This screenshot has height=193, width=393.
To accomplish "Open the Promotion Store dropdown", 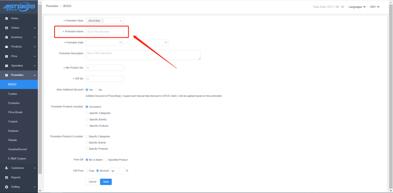I will [x=121, y=21].
